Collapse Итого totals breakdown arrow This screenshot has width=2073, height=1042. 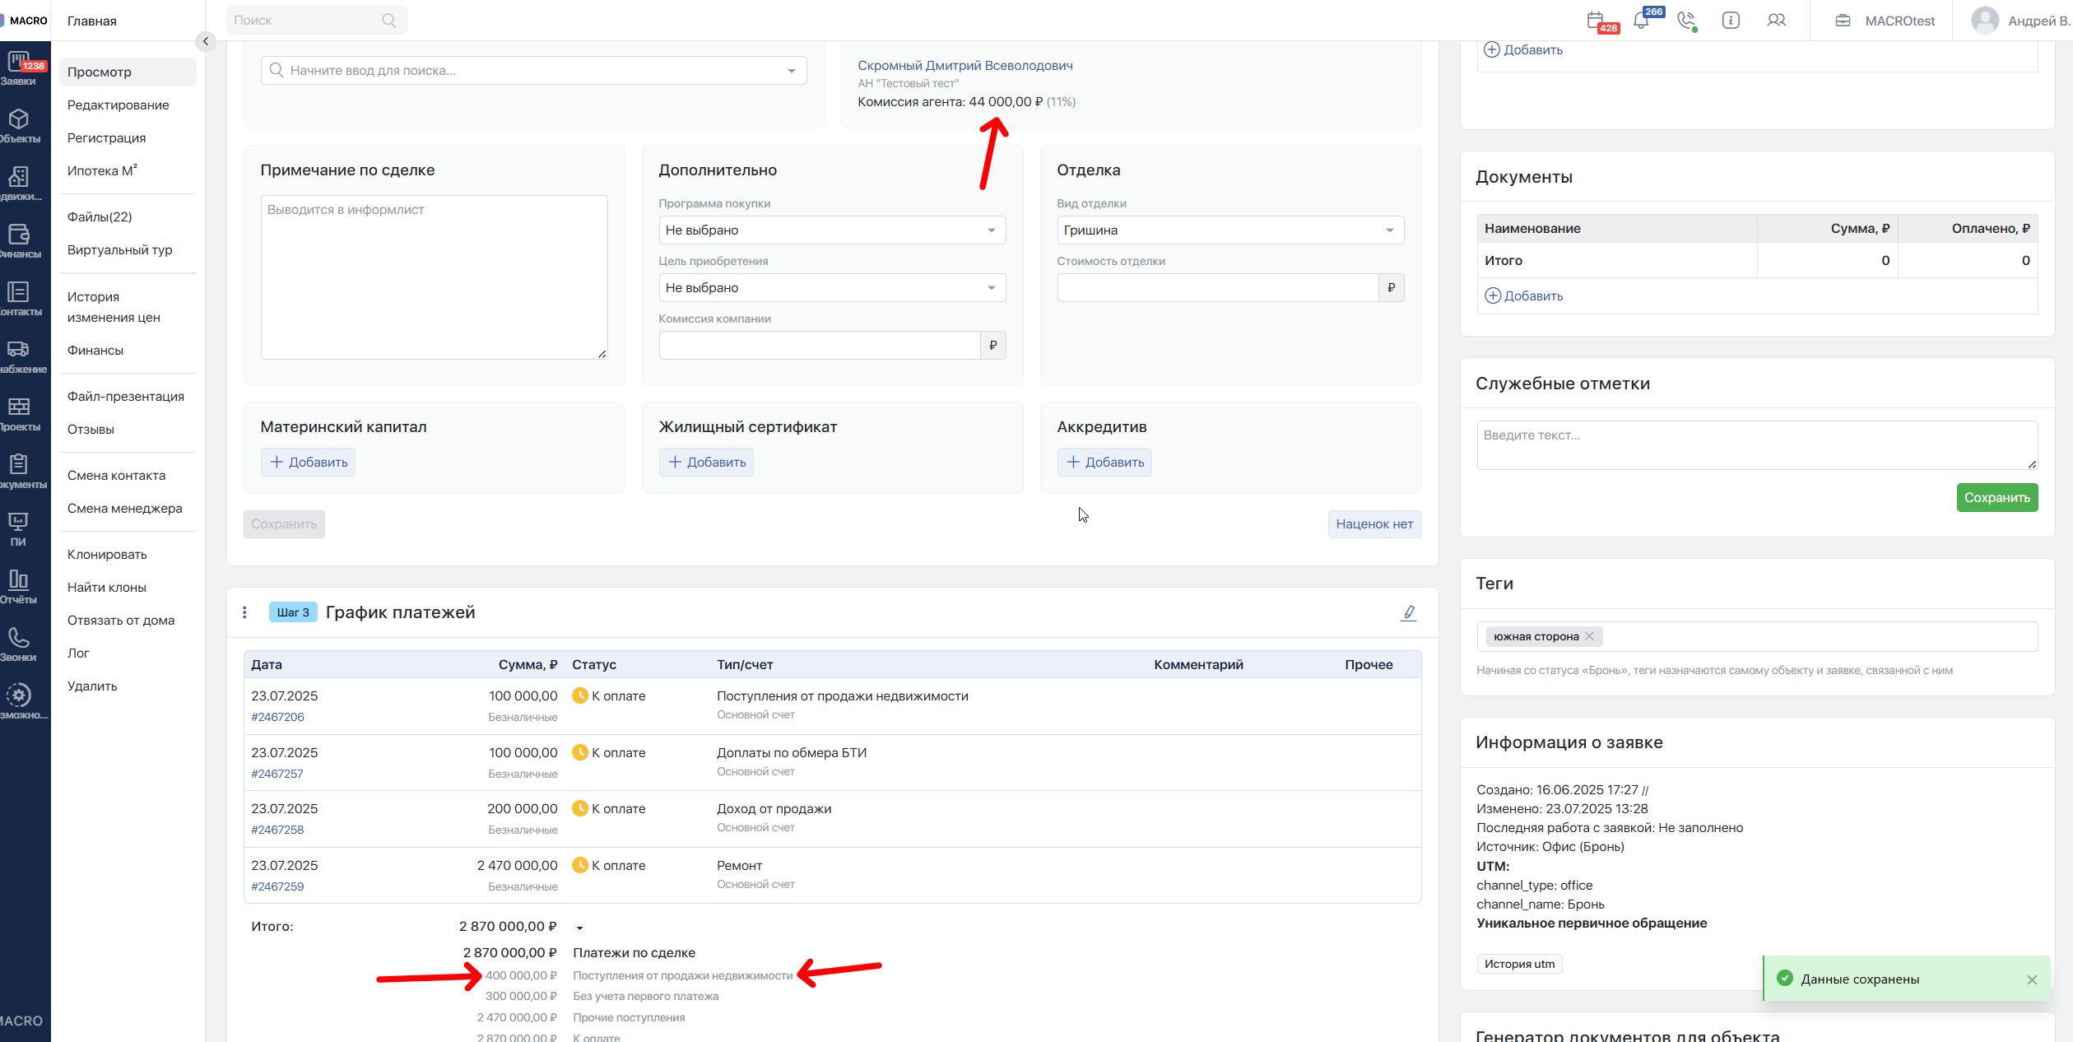point(579,928)
